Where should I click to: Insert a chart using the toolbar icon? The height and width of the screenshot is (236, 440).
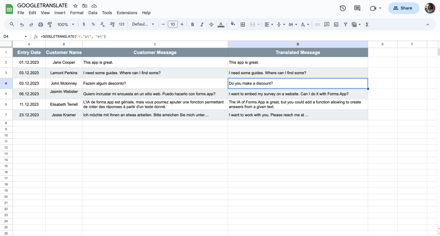(x=336, y=25)
